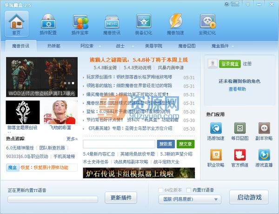279x214 pixels.
Task: Open the 游戏直播 play icon
Action: pyautogui.click(x=264, y=155)
